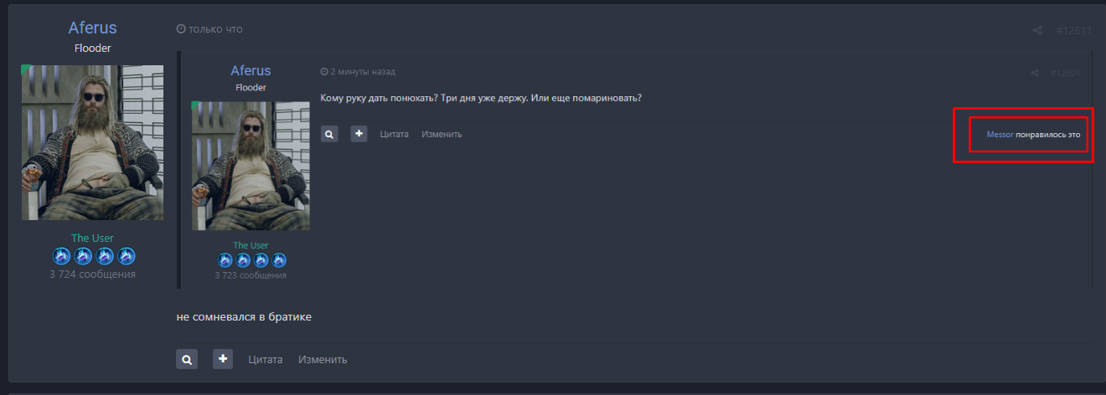Click the first rank badge under the quoted avatar
1106x395 pixels.
(225, 260)
